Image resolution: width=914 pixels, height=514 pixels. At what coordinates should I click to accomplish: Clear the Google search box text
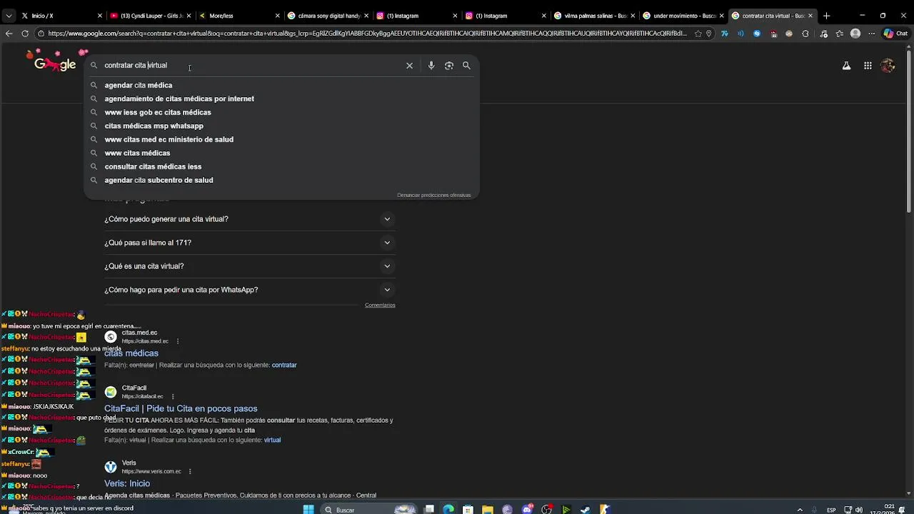pyautogui.click(x=409, y=66)
